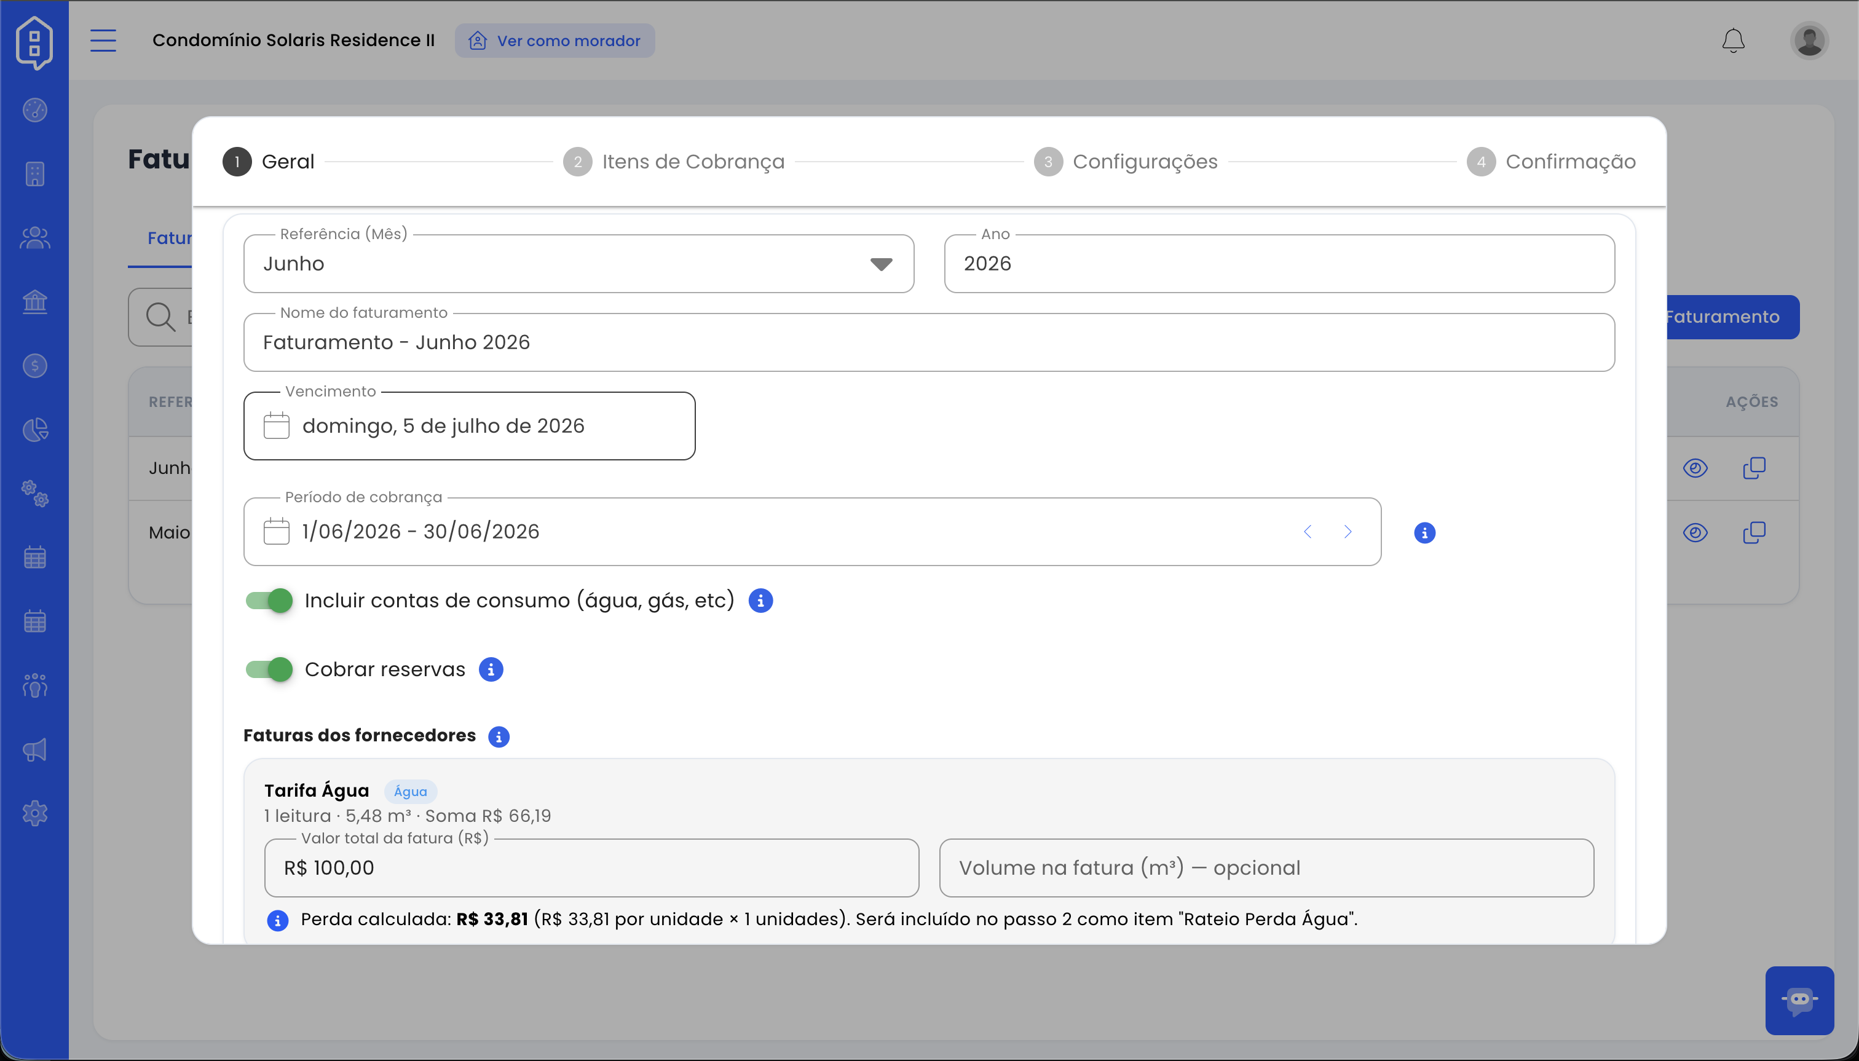Screen dimensions: 1859x1061
Task: Click the copy icon in the Junho row
Action: (1754, 468)
